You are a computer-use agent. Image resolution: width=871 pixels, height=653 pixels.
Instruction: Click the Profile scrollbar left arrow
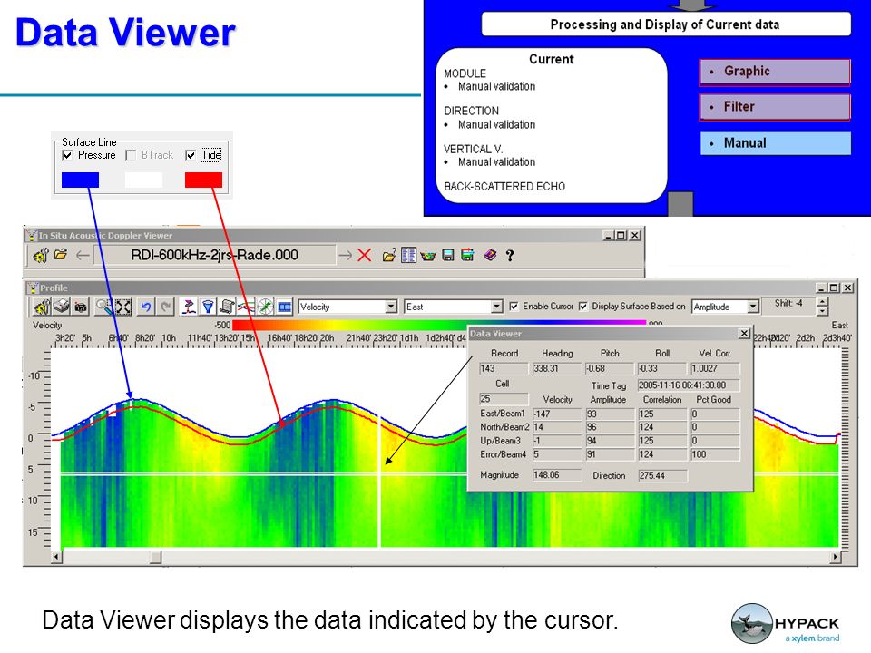(x=56, y=556)
